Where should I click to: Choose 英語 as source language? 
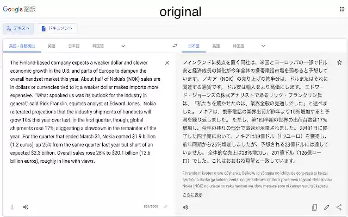[52, 46]
